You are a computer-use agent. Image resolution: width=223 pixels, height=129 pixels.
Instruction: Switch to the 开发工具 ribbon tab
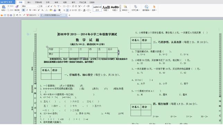click(x=83, y=2)
